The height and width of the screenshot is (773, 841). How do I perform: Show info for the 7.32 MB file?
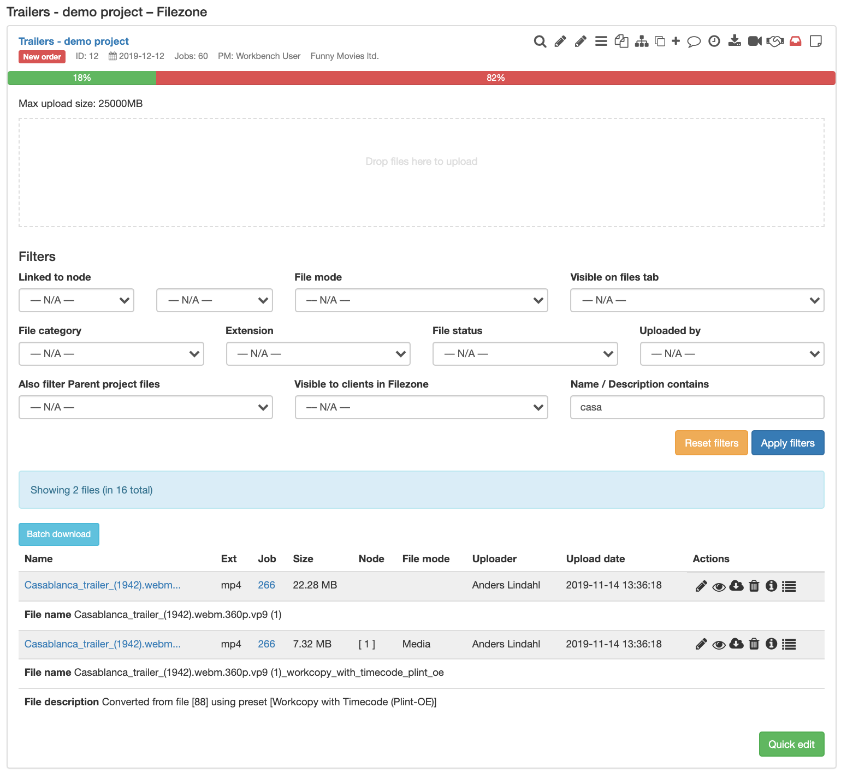pos(771,644)
